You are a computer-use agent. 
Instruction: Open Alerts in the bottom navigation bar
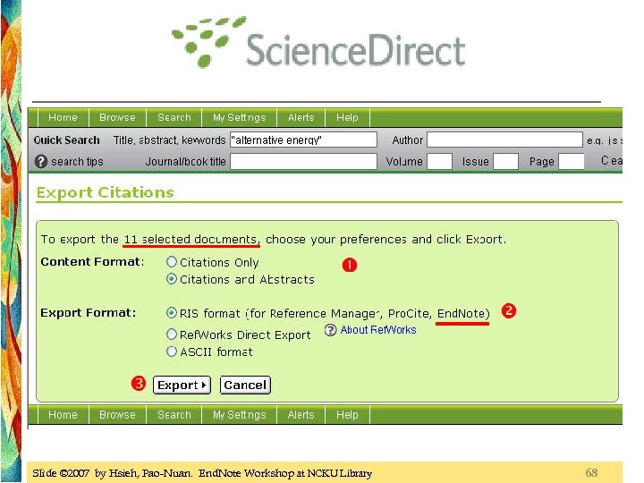[x=301, y=414]
